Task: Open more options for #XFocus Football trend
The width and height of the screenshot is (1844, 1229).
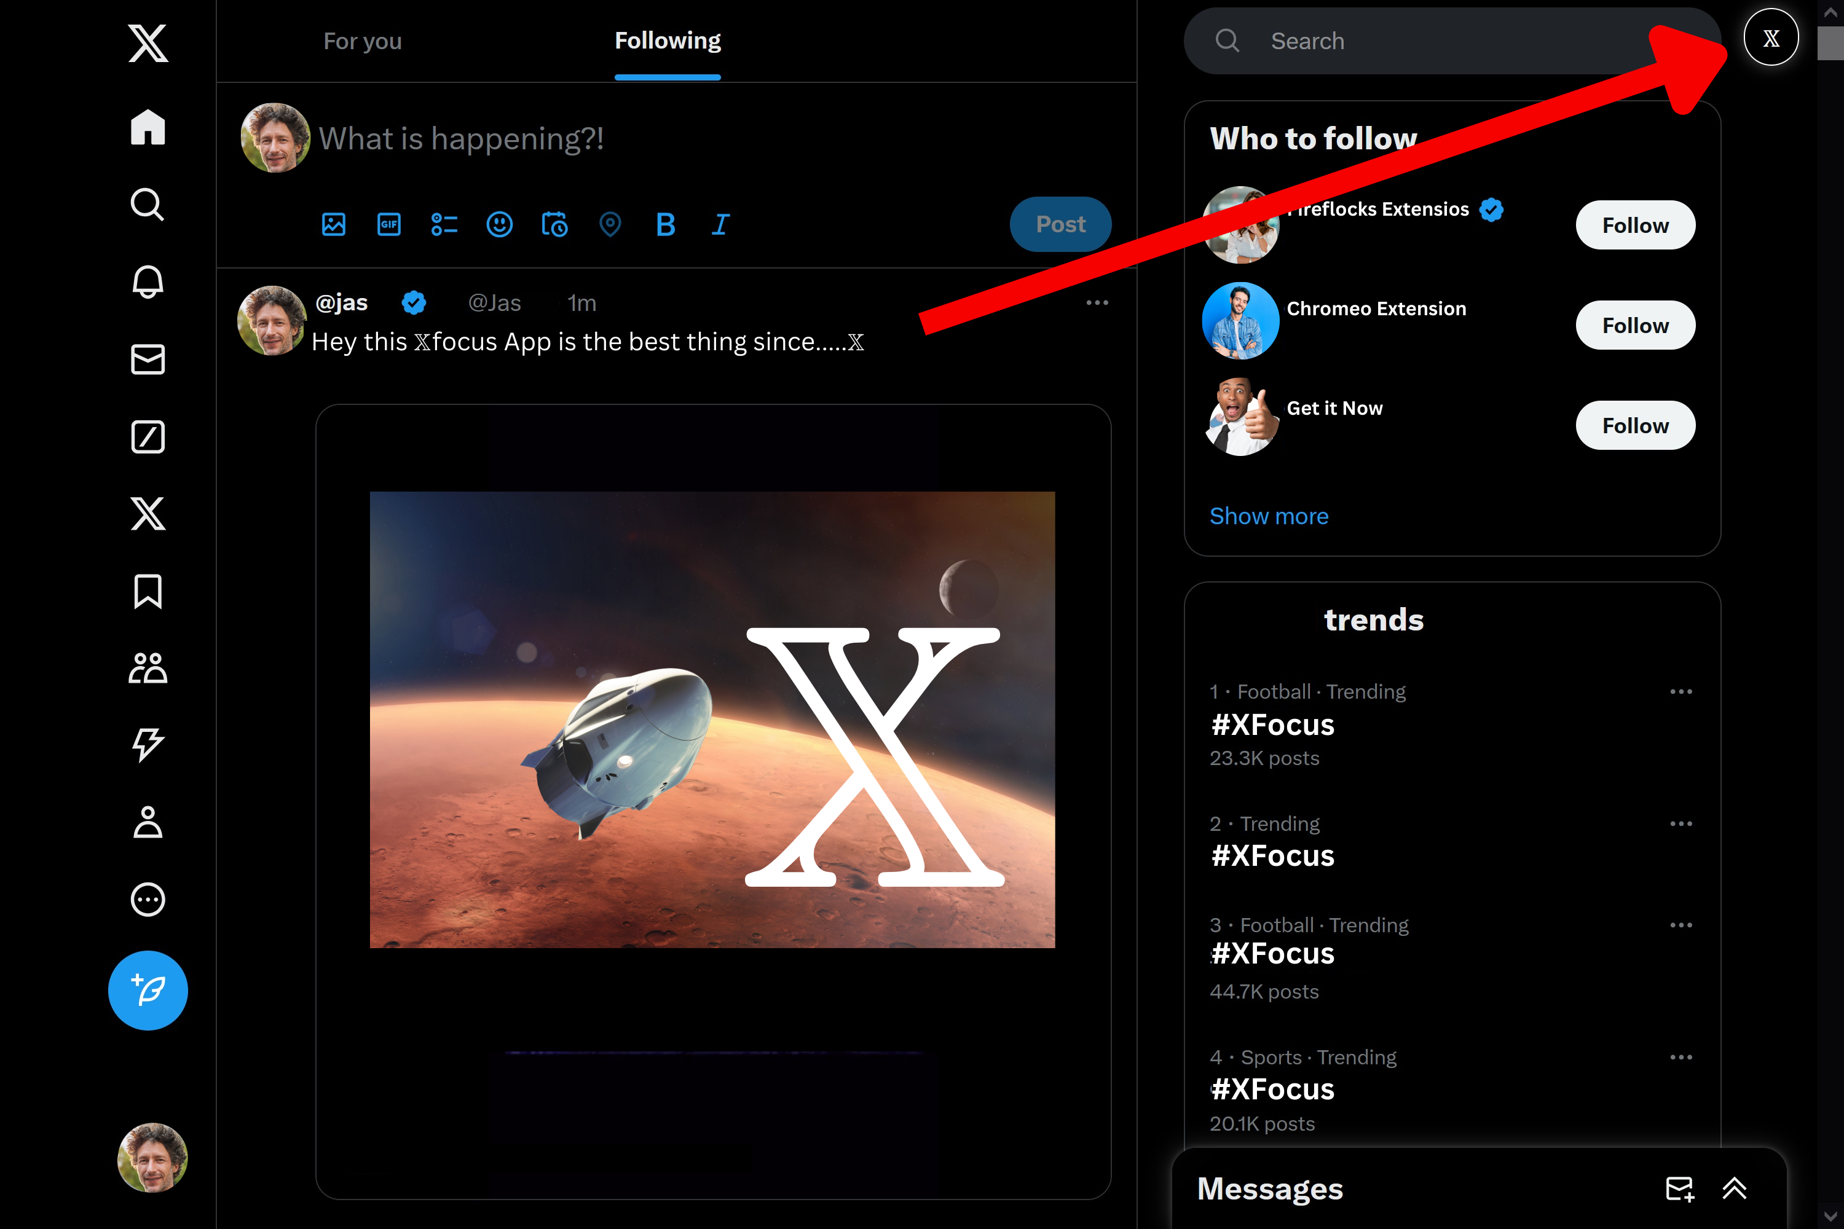Action: tap(1681, 691)
